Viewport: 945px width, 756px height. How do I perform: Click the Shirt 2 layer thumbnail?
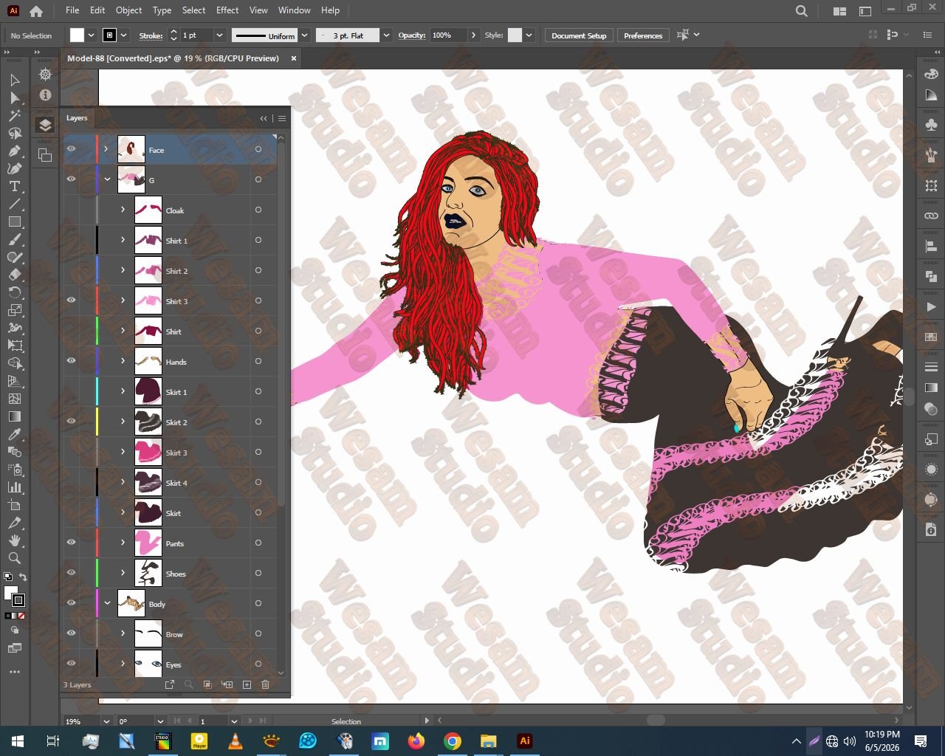coord(148,270)
